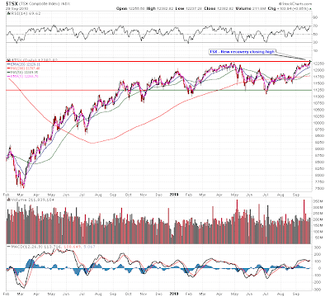Click 'Oct' on the bottom MACD time axis
The height and width of the screenshot is (297, 330).
click(x=128, y=294)
